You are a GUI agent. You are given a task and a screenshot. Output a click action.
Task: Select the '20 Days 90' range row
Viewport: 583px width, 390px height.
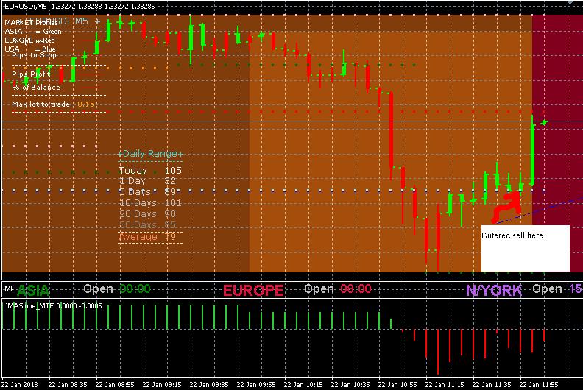[147, 214]
